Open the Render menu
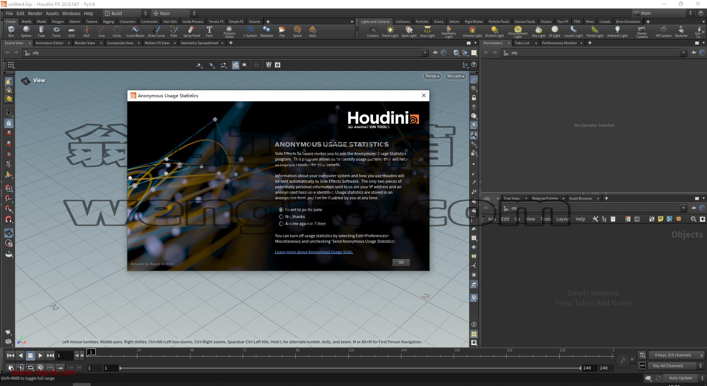Image resolution: width=707 pixels, height=386 pixels. tap(35, 13)
